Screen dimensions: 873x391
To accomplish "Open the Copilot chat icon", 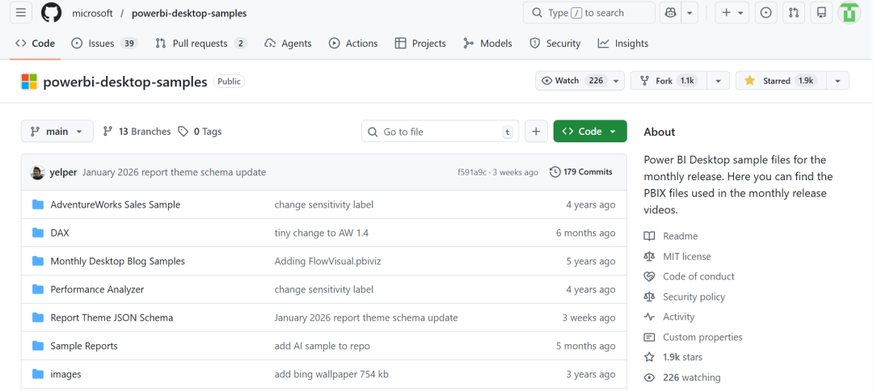I will tap(670, 13).
